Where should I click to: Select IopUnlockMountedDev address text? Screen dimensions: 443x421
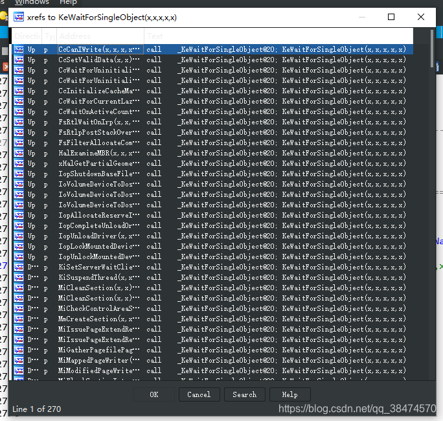99,256
